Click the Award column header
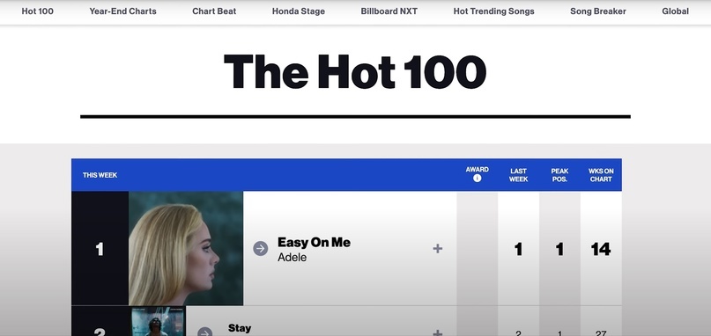The height and width of the screenshot is (336, 711). click(x=477, y=170)
